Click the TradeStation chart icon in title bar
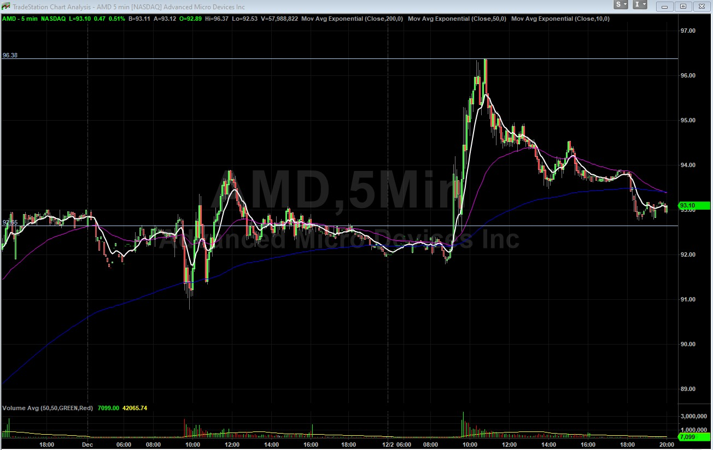 pyautogui.click(x=5, y=7)
